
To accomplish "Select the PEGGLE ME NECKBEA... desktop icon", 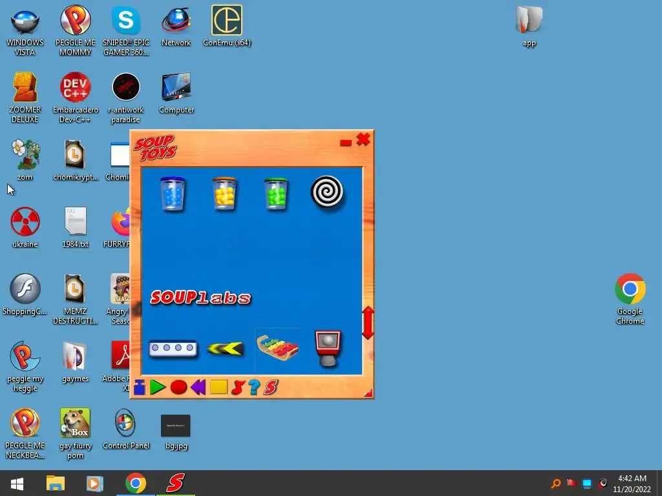I will (x=25, y=433).
